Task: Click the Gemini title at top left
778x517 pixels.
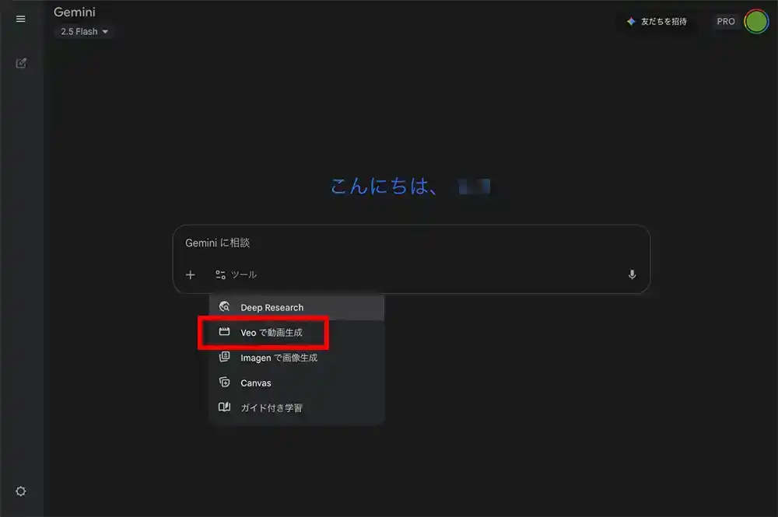Action: 75,12
